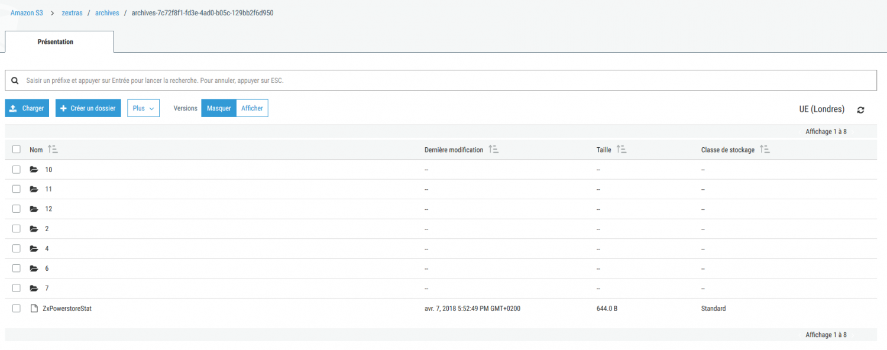This screenshot has height=350, width=887.
Task: Click the Standard storage class value
Action: tap(714, 309)
